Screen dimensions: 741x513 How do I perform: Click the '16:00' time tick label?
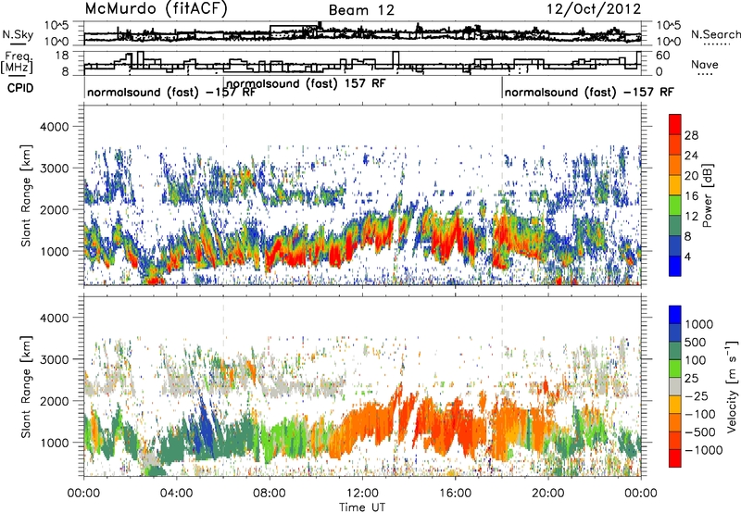[x=455, y=494]
